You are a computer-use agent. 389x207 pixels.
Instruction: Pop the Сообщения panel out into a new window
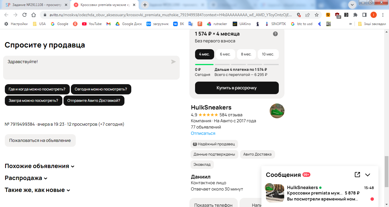point(357,175)
